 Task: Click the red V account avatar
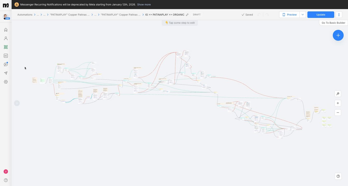(6, 172)
